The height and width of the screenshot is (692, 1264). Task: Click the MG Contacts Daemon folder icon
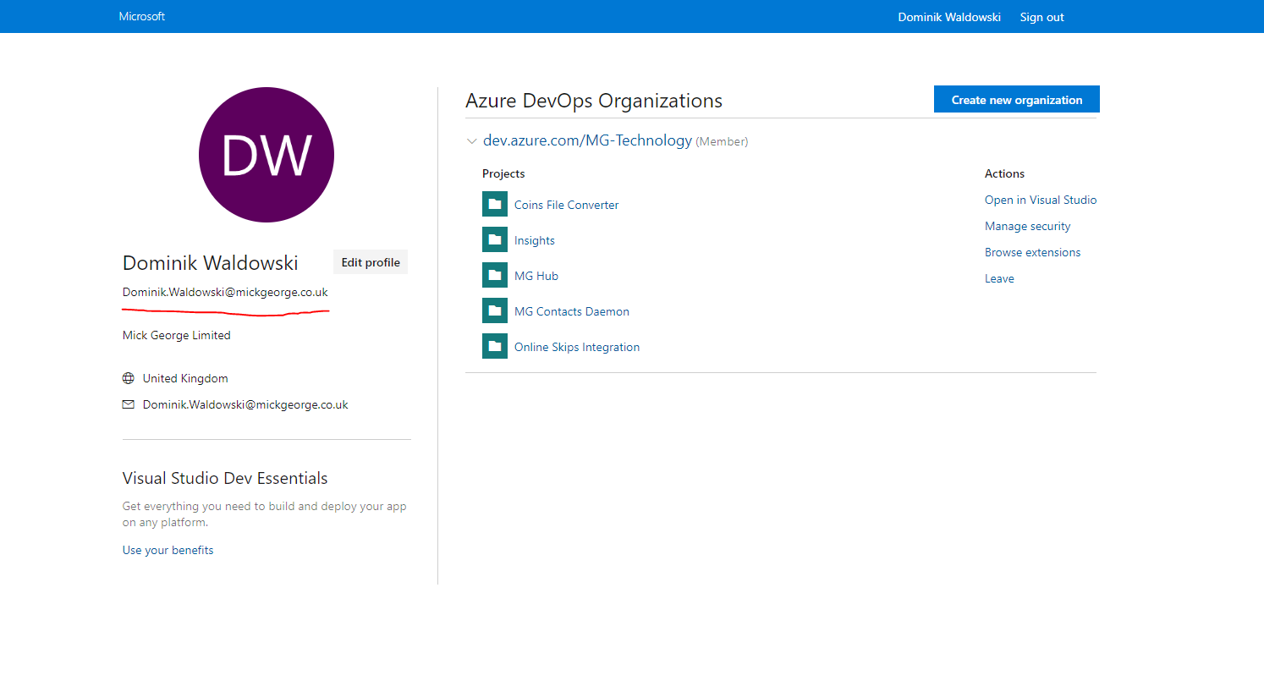point(495,310)
